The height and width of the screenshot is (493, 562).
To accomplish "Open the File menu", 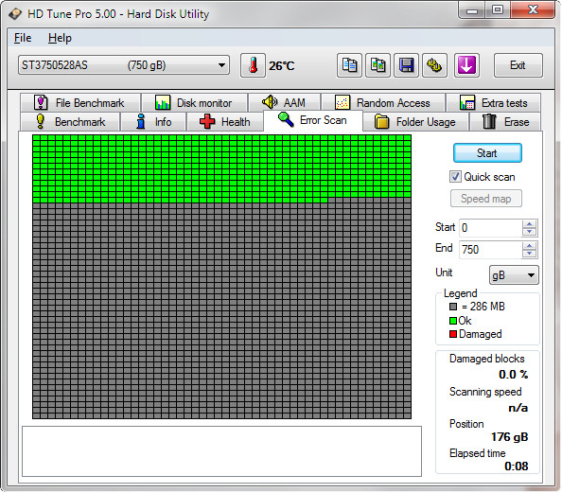I will pyautogui.click(x=23, y=38).
